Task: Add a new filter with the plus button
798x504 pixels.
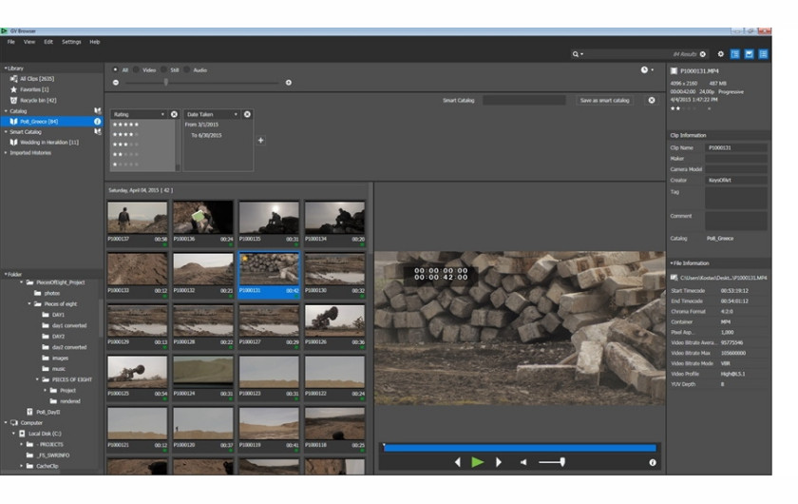Action: [260, 140]
